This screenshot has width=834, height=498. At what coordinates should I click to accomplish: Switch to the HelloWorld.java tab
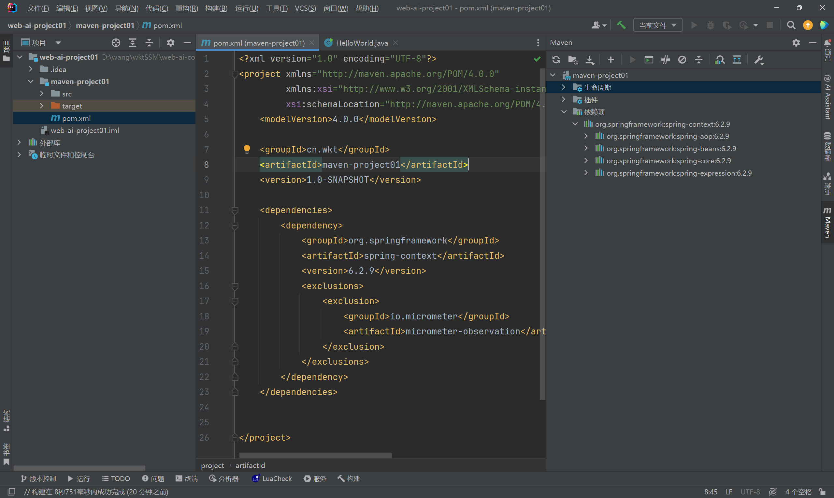362,43
